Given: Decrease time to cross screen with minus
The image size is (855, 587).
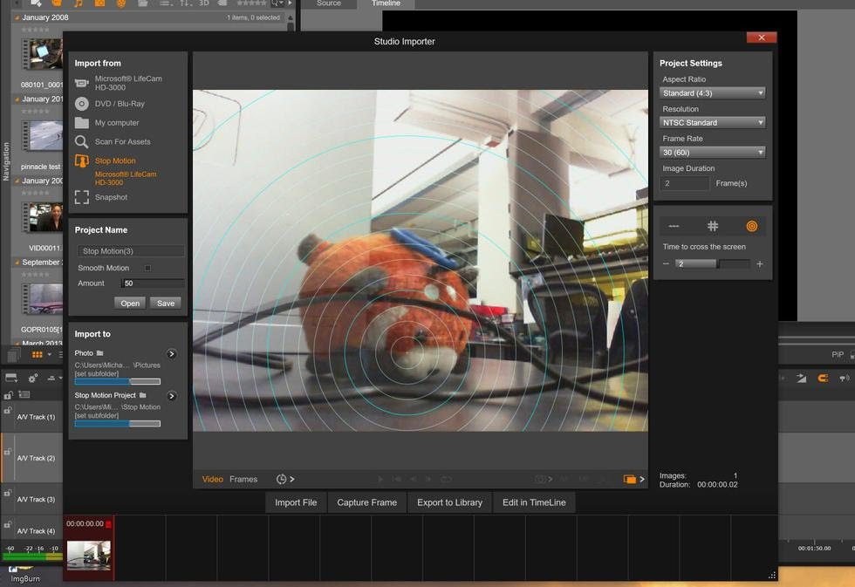Looking at the screenshot, I should (666, 263).
